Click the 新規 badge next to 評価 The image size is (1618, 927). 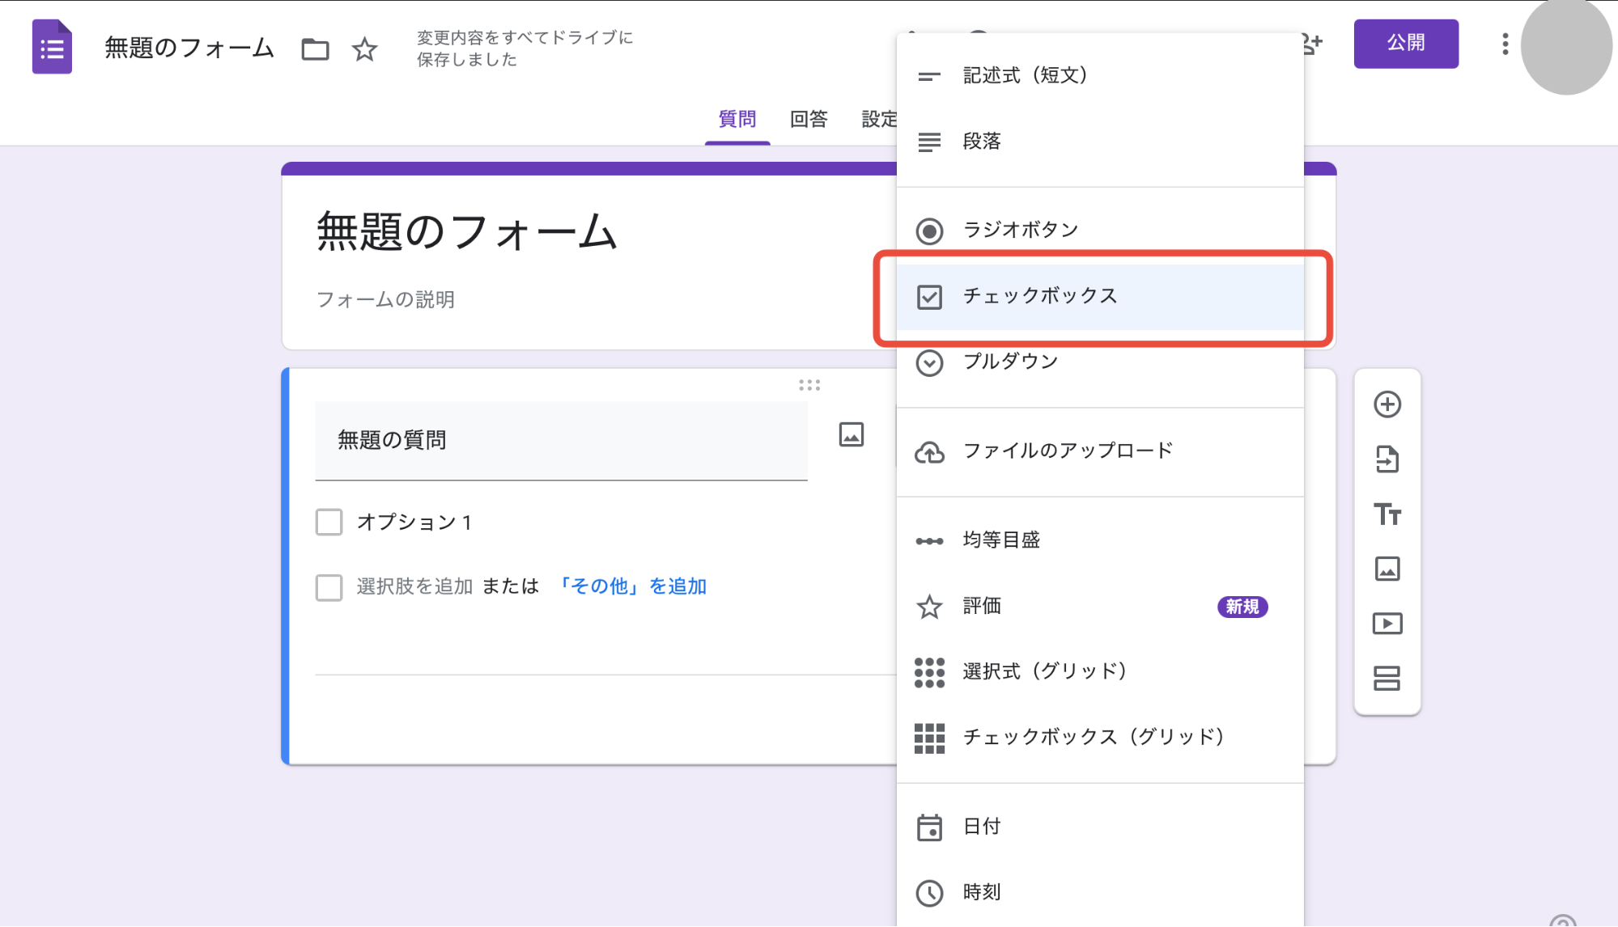pos(1242,607)
